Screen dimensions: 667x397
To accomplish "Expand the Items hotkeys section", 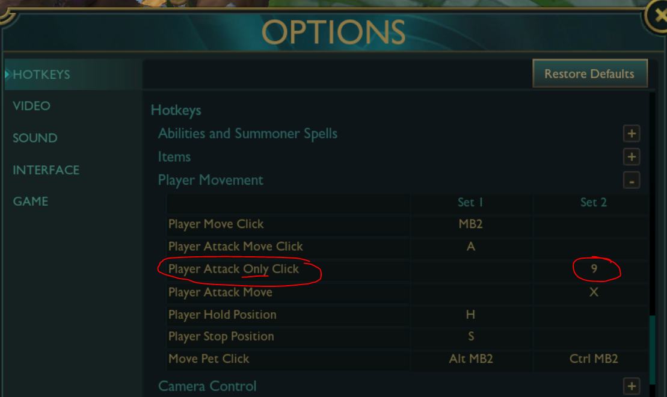I will tap(632, 157).
